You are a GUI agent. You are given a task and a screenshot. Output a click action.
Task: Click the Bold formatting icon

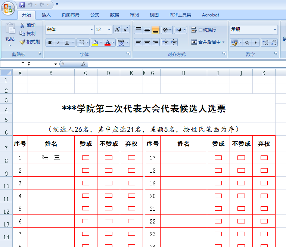click(x=50, y=43)
